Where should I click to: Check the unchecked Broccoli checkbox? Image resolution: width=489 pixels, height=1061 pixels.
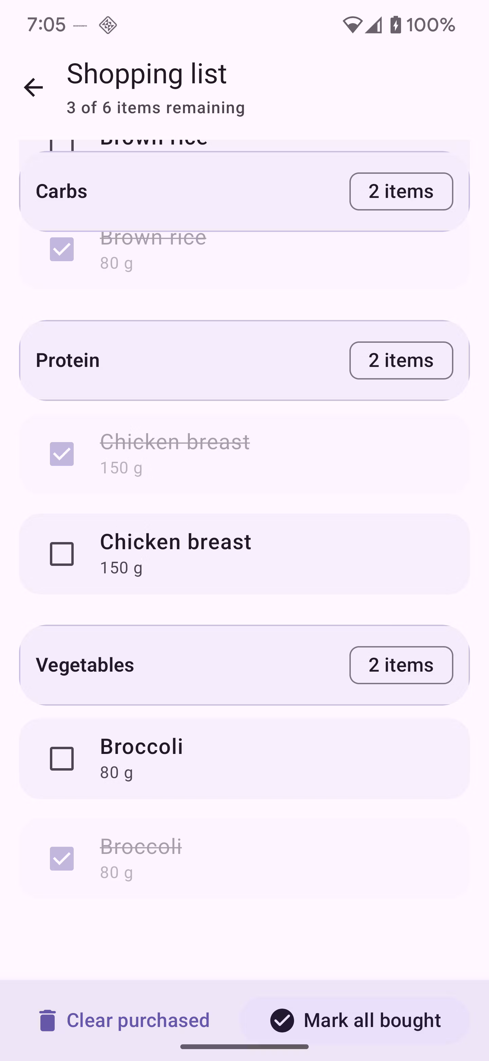click(x=62, y=759)
